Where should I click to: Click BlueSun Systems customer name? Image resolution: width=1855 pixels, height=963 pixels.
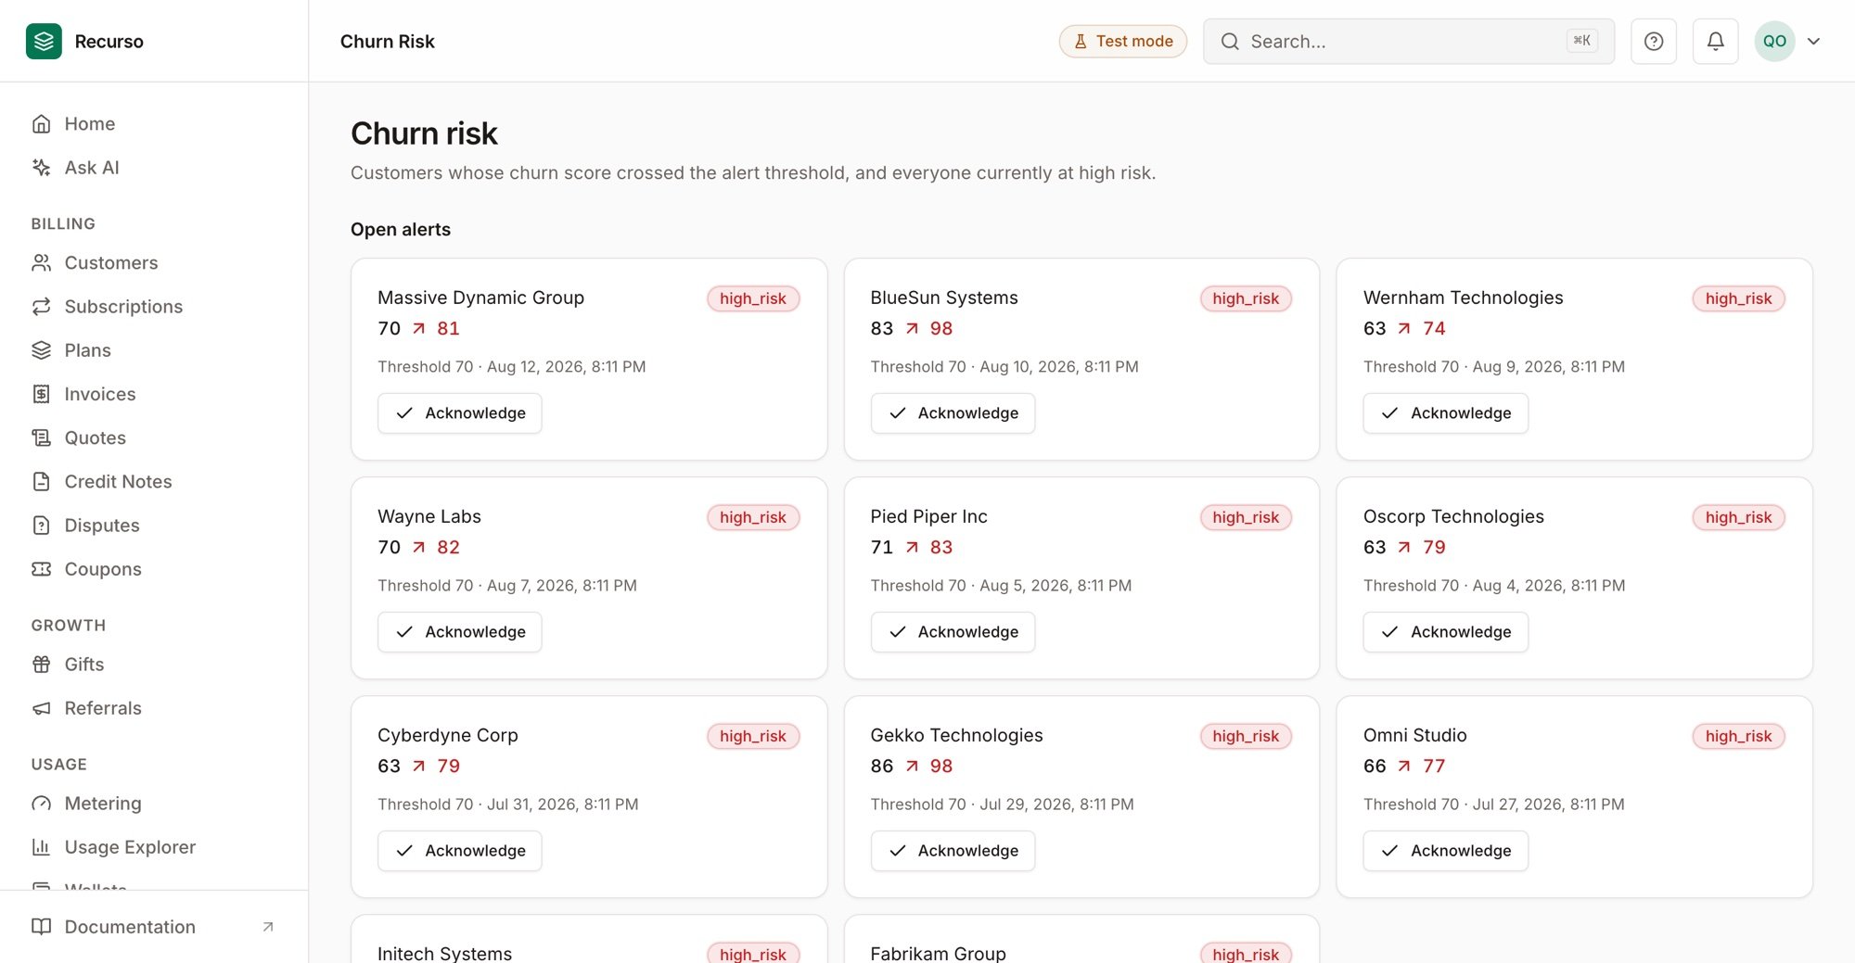(x=944, y=298)
